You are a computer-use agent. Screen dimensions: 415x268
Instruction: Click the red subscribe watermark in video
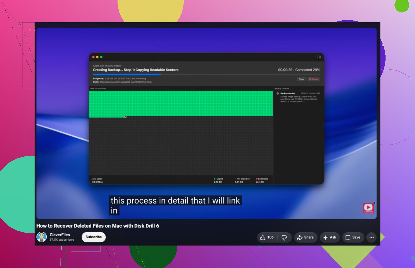tap(368, 208)
